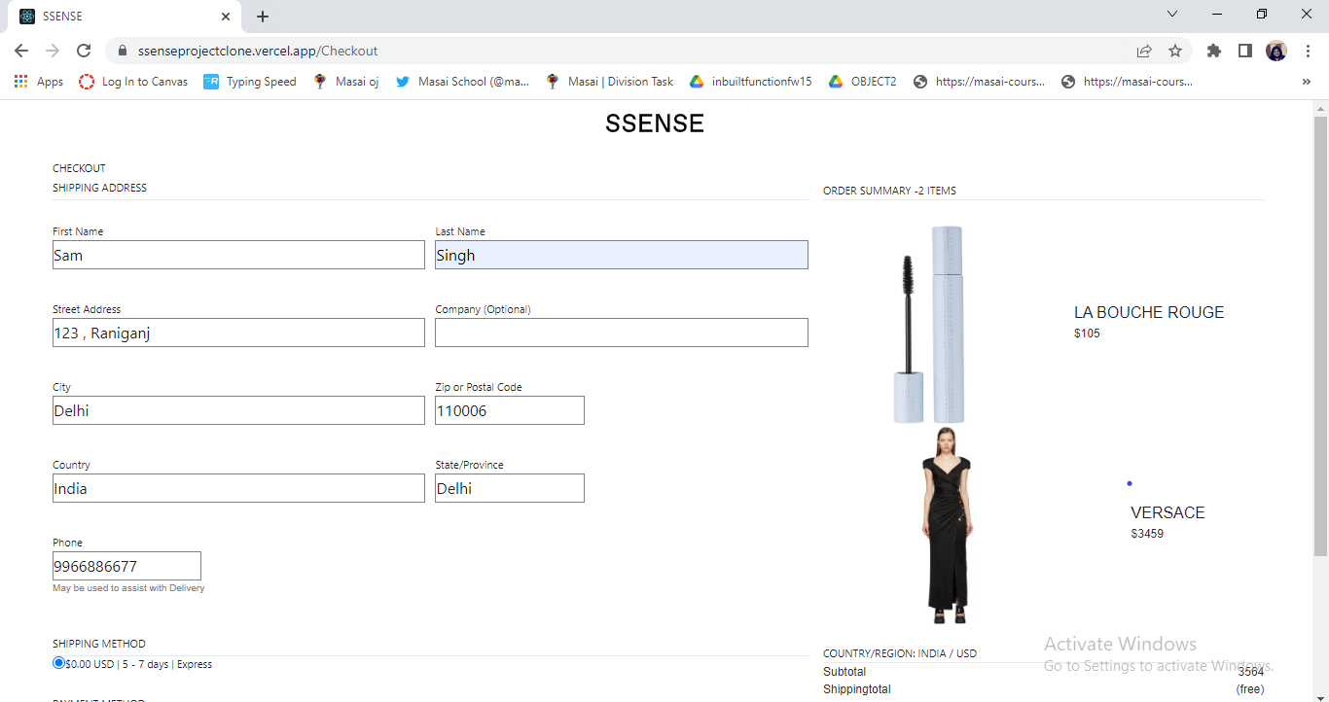
Task: Click the LA BOUCHE ROUGE product name
Action: (1149, 312)
